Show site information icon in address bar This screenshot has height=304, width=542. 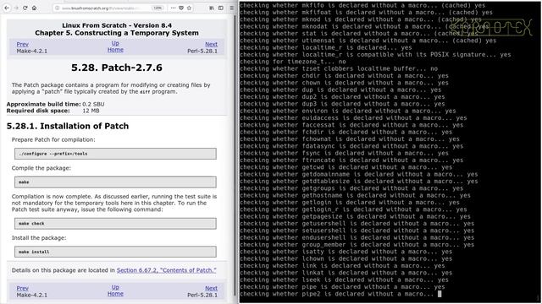coord(58,8)
